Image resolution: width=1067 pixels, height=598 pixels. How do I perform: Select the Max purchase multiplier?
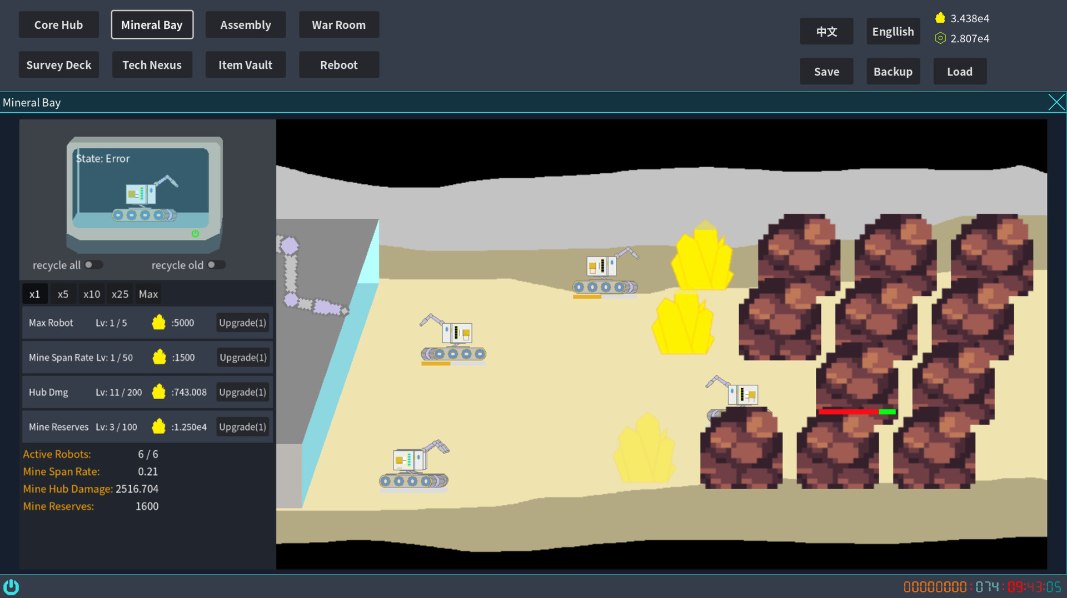coord(148,294)
